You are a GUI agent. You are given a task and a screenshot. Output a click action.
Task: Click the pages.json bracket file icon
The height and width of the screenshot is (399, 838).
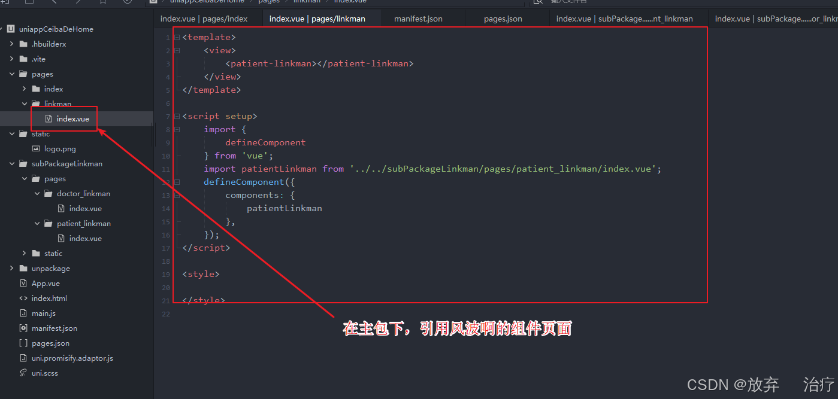23,343
